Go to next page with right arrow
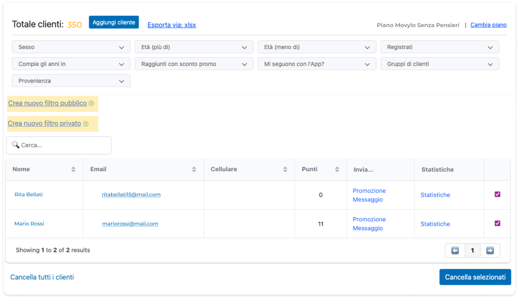This screenshot has width=519, height=298. (490, 250)
